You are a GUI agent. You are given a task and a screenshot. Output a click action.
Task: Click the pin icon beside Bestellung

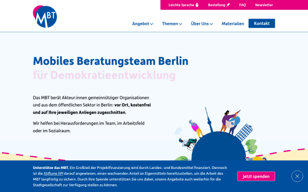pyautogui.click(x=228, y=5)
